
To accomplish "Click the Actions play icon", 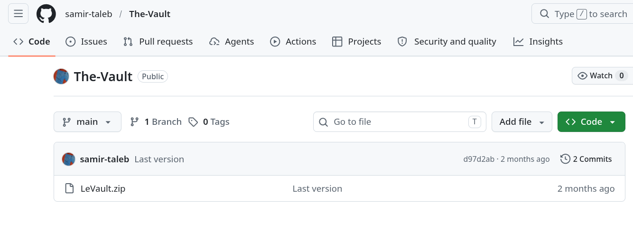I will click(x=275, y=42).
